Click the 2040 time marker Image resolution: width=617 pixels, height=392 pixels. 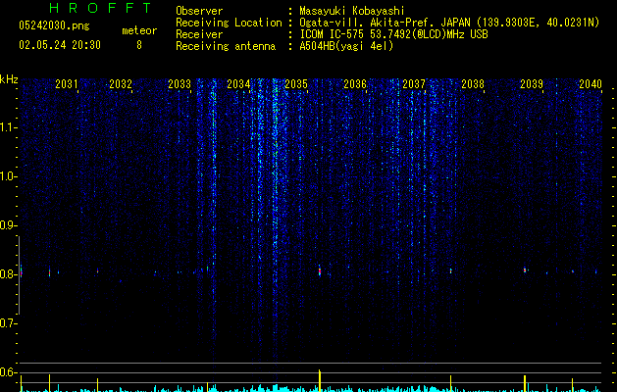click(x=591, y=84)
